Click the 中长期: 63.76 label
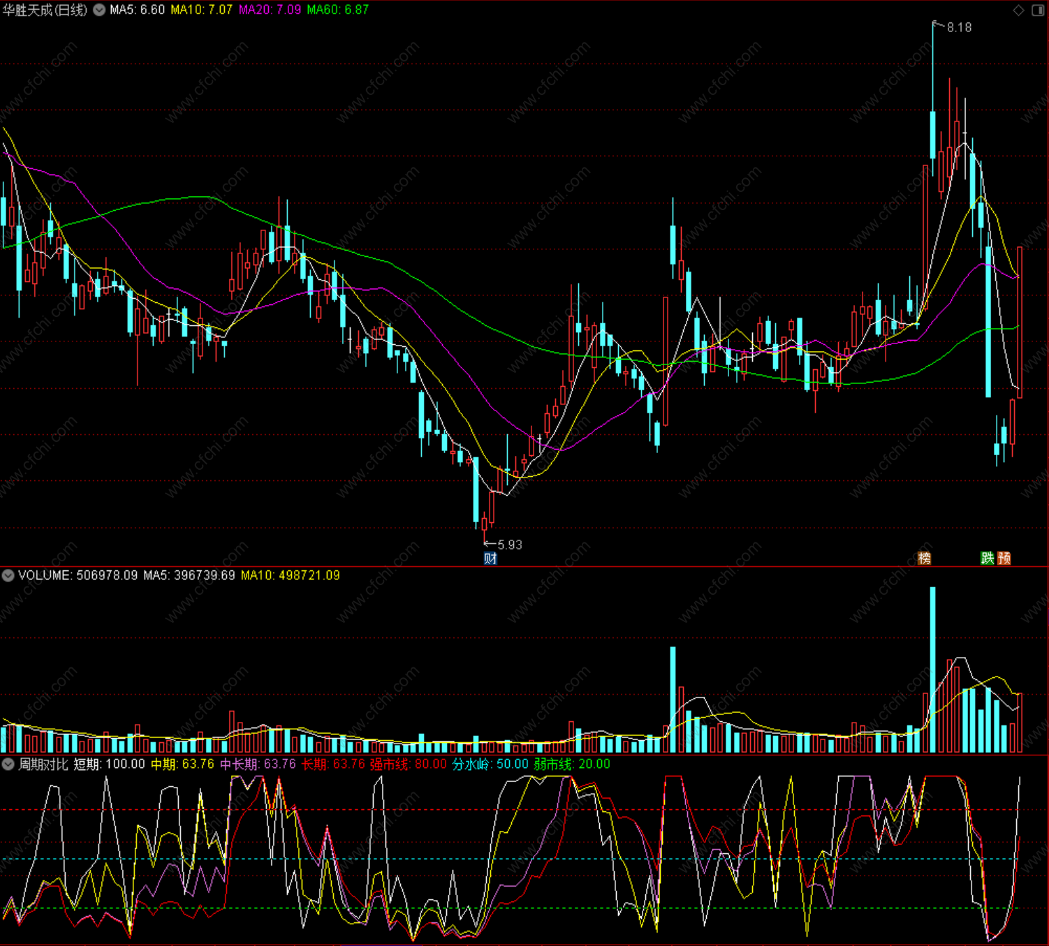Image resolution: width=1049 pixels, height=946 pixels. click(258, 764)
